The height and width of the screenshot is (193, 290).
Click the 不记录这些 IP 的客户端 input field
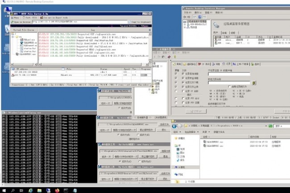(229, 74)
